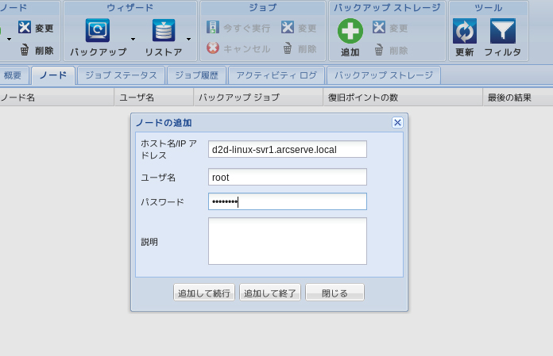Open the バックアップ wizard icon
Image resolution: width=553 pixels, height=356 pixels.
click(98, 30)
